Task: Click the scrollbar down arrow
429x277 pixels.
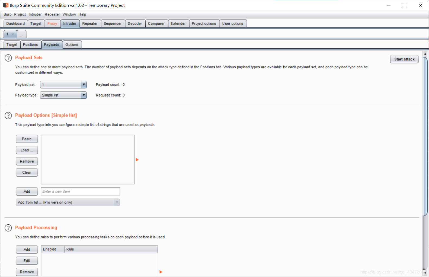Action: pyautogui.click(x=425, y=272)
